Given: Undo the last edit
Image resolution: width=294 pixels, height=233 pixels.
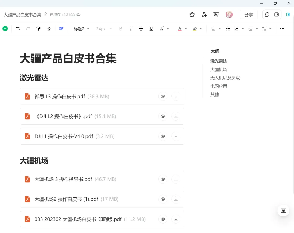Looking at the screenshot, I should [x=18, y=28].
